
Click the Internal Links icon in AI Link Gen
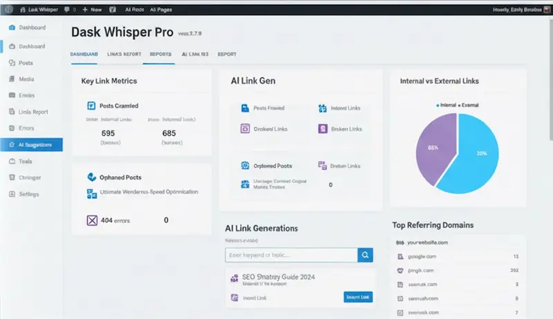[322, 108]
